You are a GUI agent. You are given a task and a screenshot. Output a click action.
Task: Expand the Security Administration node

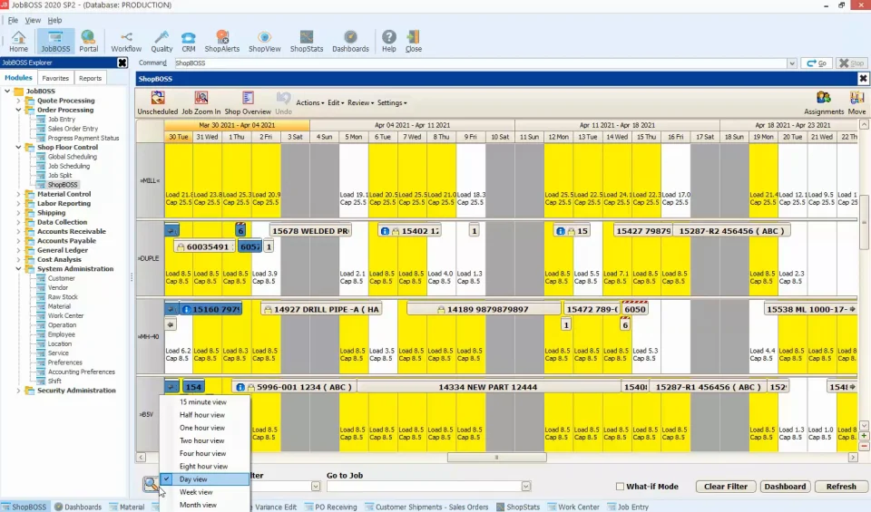point(18,391)
